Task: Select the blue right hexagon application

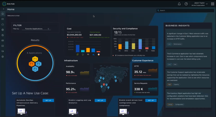Action: click(x=38, y=64)
